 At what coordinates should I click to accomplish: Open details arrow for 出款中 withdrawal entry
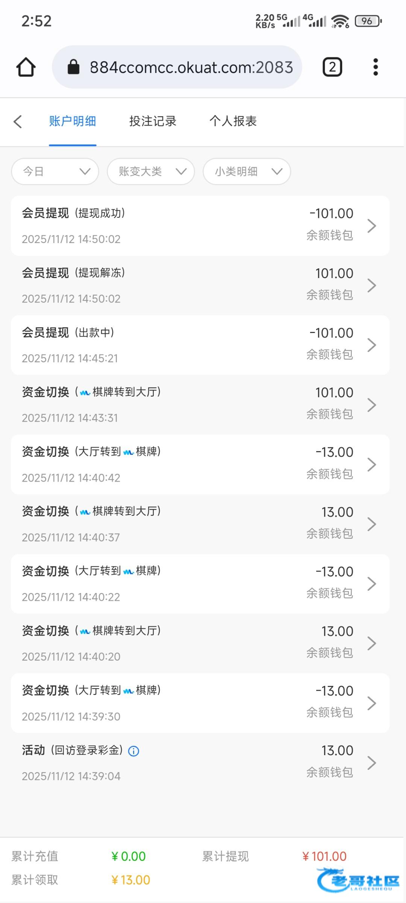[371, 345]
